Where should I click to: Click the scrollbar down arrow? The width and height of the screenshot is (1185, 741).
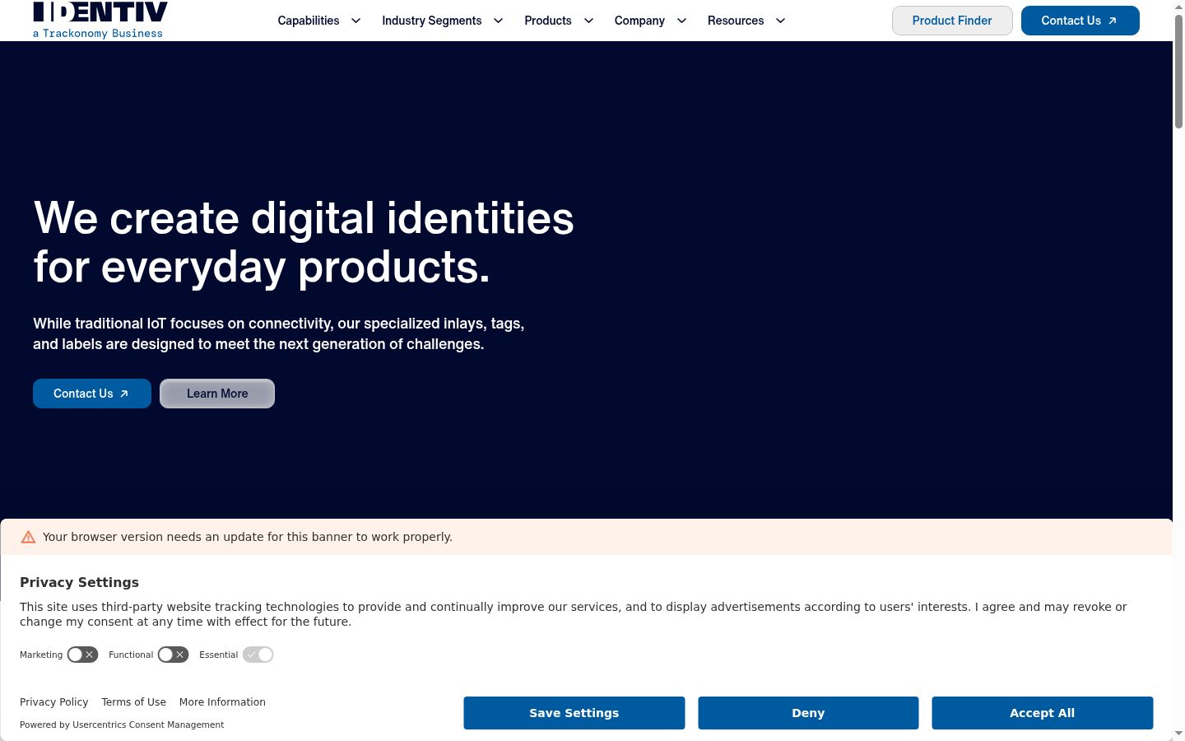(x=1178, y=733)
